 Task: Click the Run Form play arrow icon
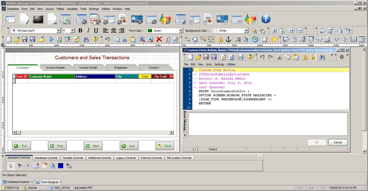(x=52, y=39)
